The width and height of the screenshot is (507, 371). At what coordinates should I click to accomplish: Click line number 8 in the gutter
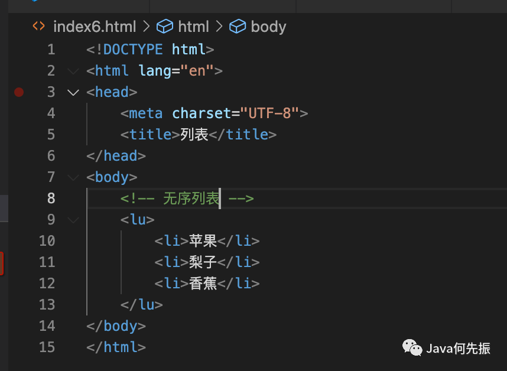[51, 198]
